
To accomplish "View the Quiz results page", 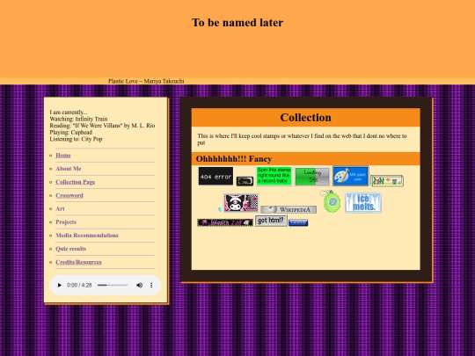I will pyautogui.click(x=71, y=249).
